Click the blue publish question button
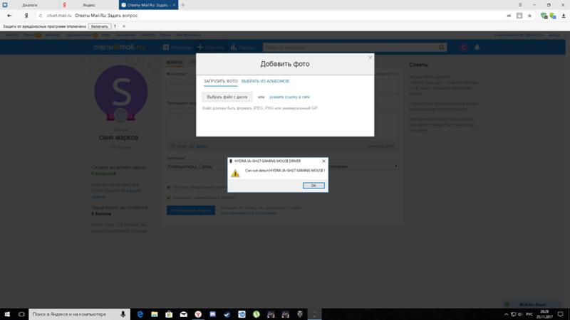 pyautogui.click(x=191, y=210)
